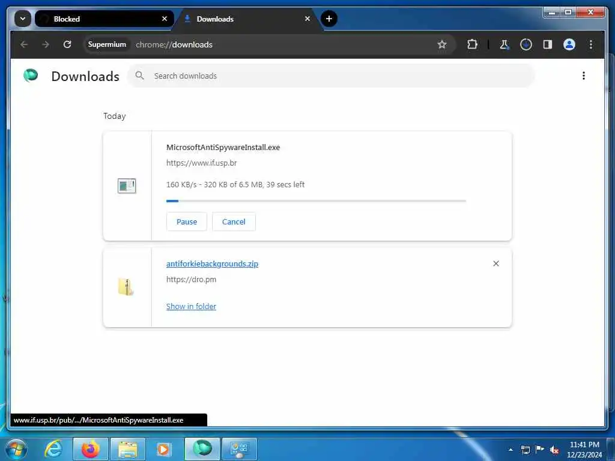Screen dimensions: 615x461
Task: Open the Extensions puzzle icon
Action: (472, 44)
